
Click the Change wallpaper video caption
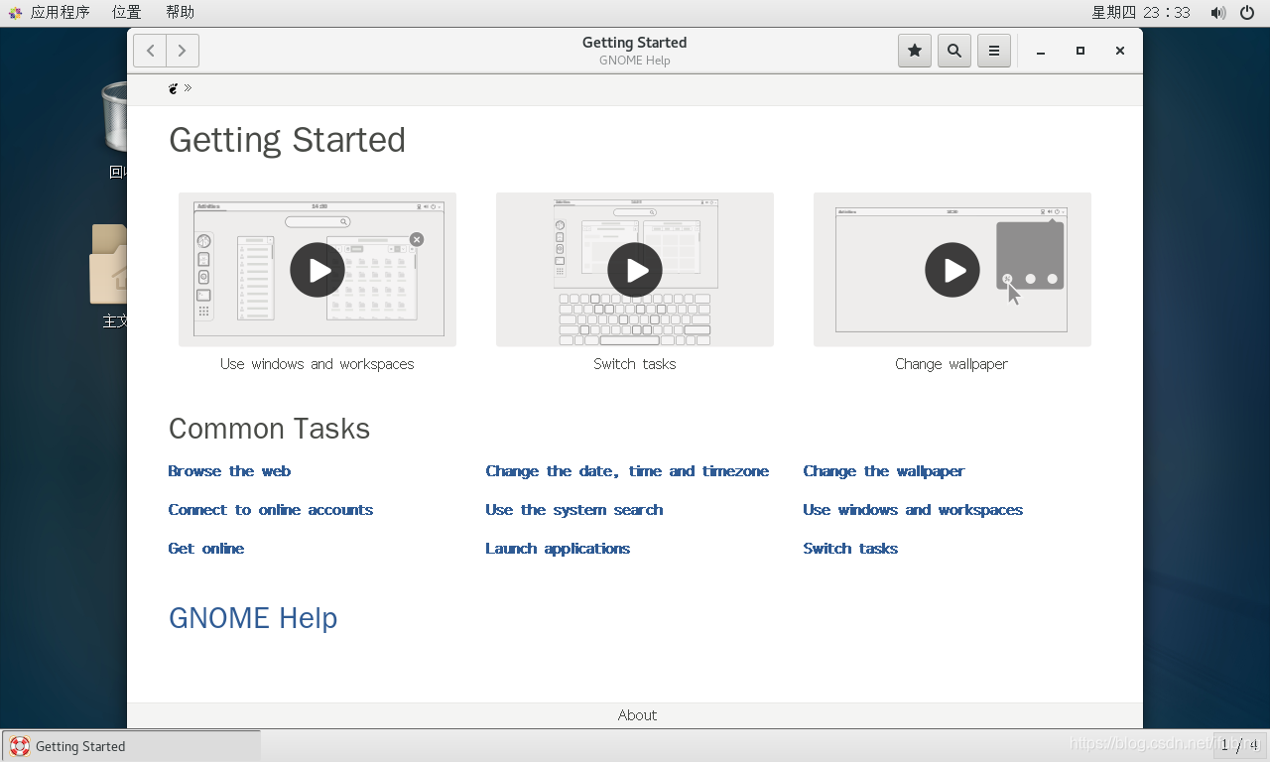pos(952,364)
